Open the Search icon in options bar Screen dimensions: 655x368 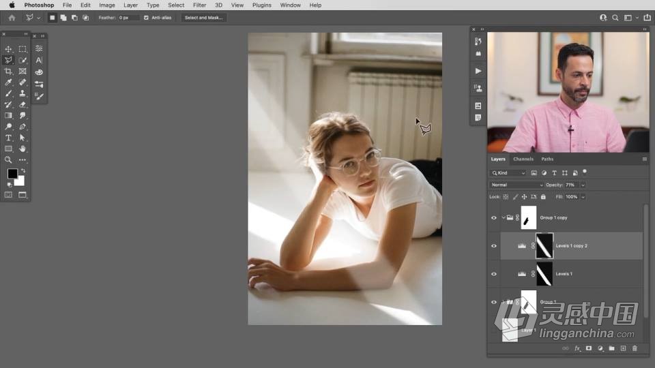pyautogui.click(x=615, y=18)
